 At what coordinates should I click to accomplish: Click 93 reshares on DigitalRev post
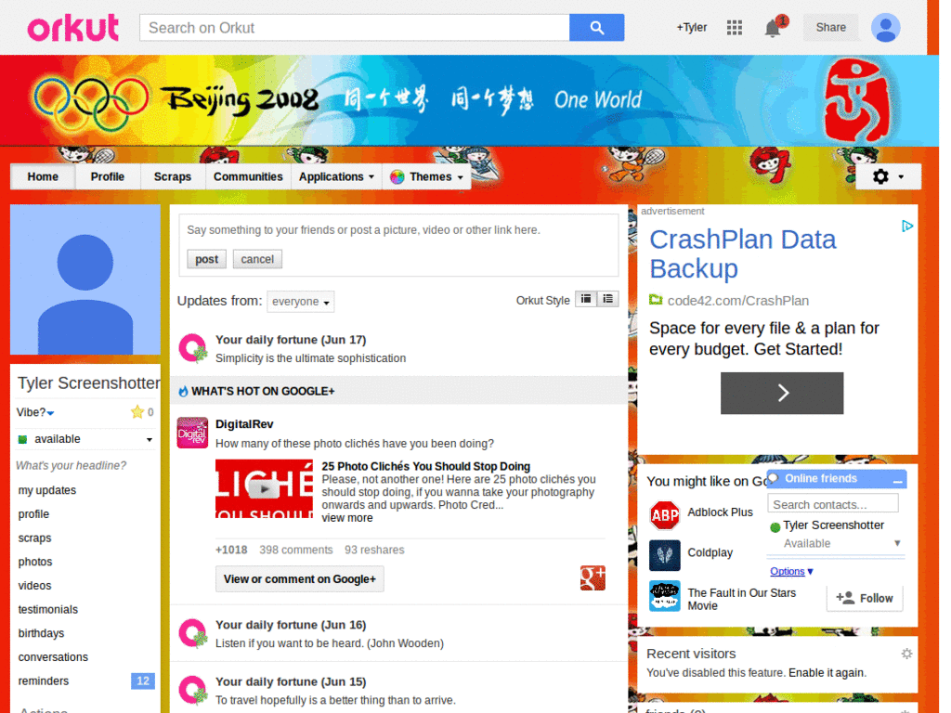pos(374,550)
